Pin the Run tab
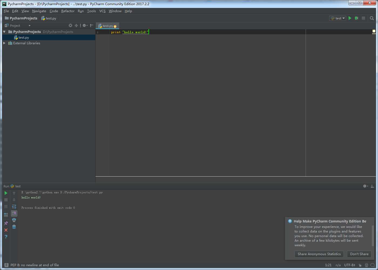378x270 pixels. 6,223
